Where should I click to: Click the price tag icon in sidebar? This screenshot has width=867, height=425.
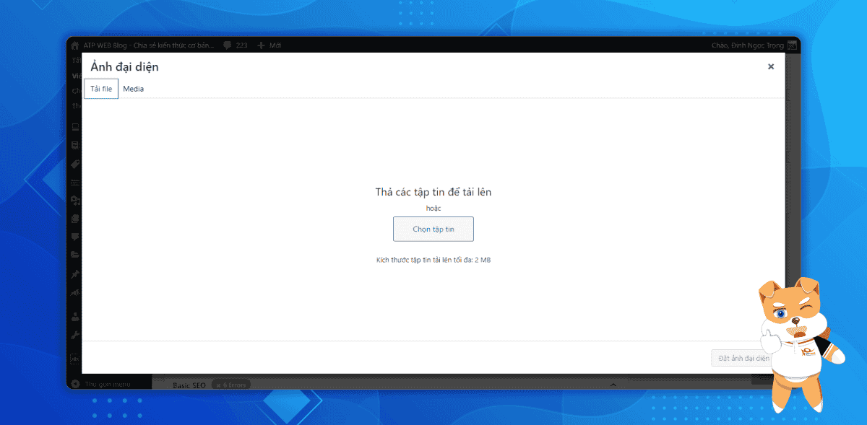click(x=75, y=165)
